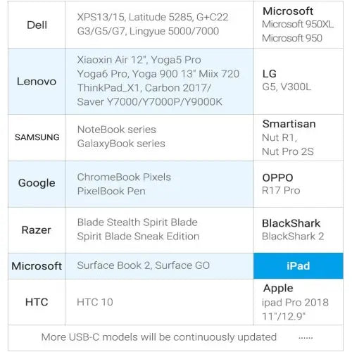Select the HTC 10 model text
Screen dimensions: 352x352
[95, 302]
